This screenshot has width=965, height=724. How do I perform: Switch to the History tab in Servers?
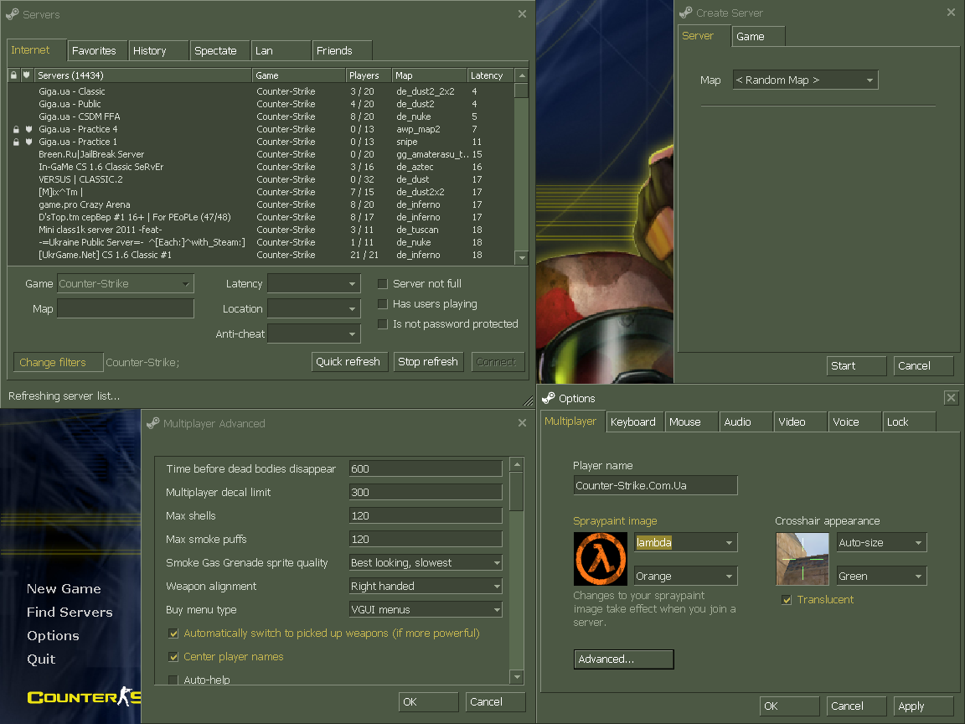click(x=158, y=50)
